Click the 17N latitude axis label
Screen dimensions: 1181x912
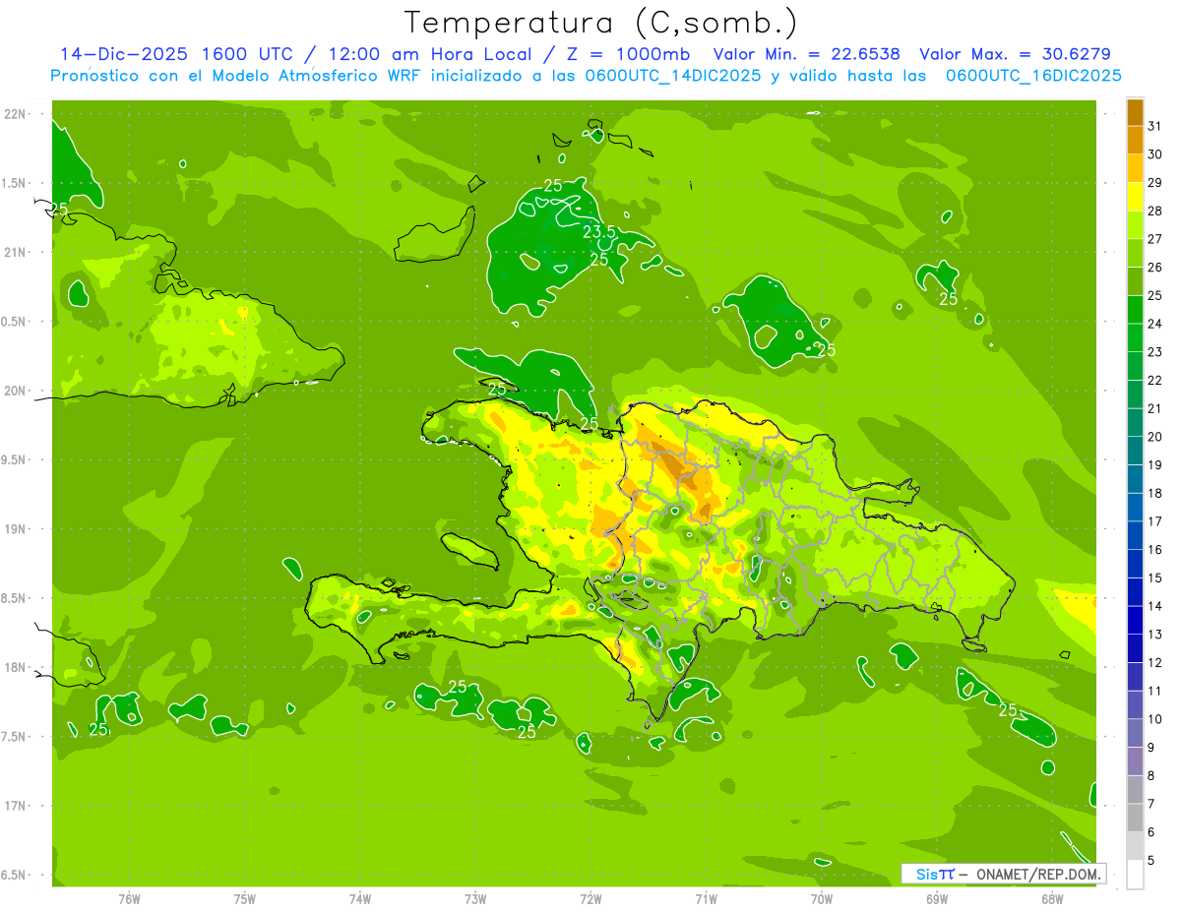click(x=16, y=806)
